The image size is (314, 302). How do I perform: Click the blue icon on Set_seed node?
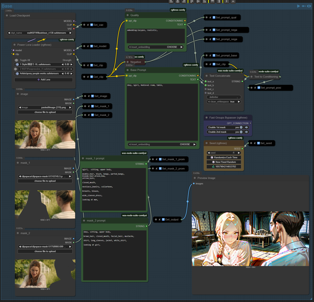258,143
